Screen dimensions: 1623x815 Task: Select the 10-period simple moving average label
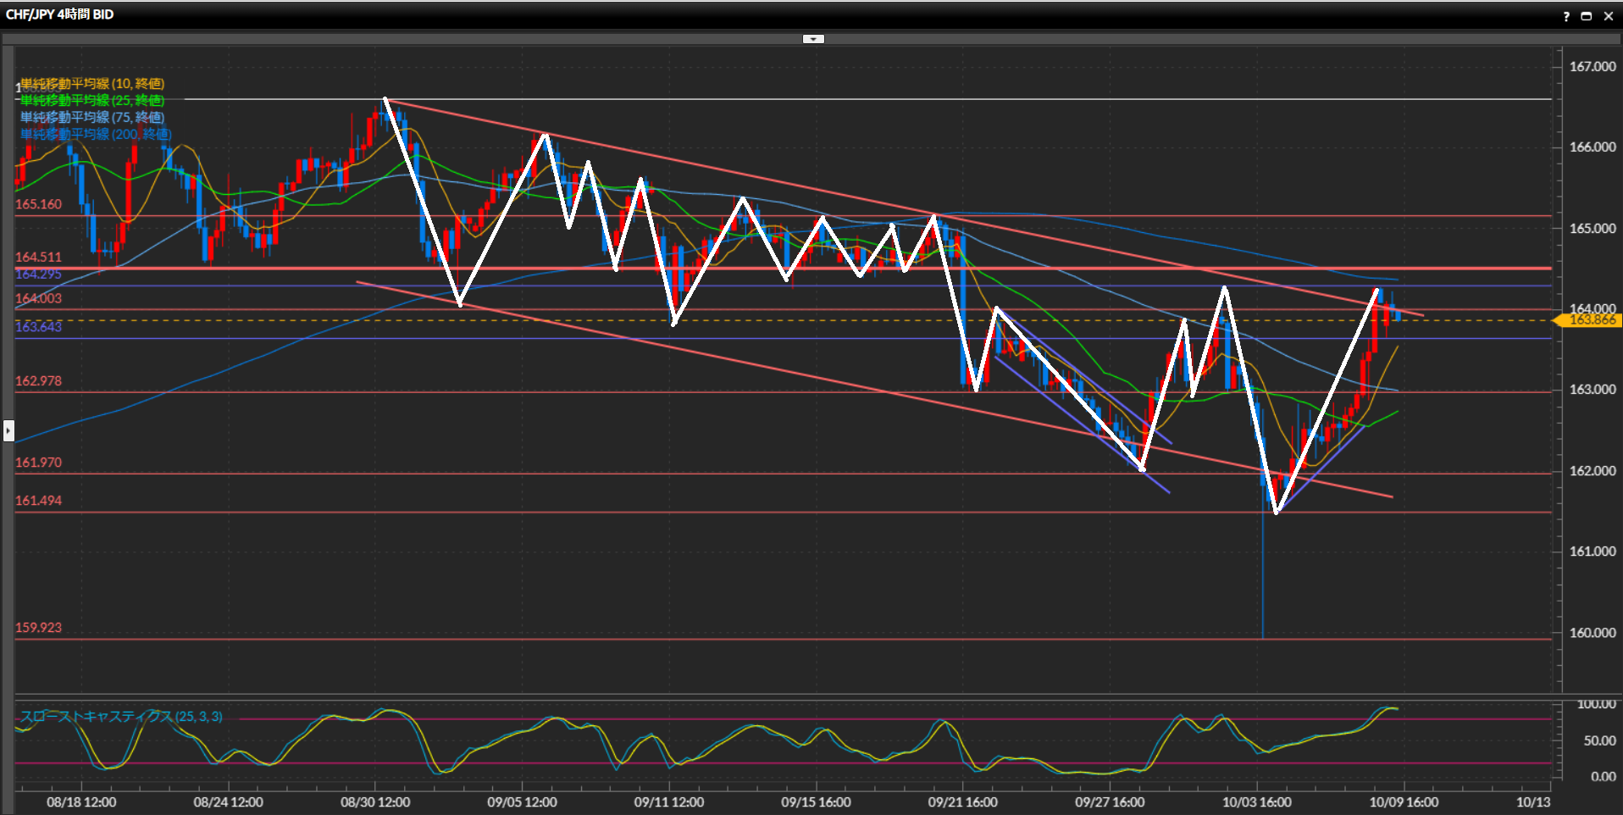tap(92, 84)
